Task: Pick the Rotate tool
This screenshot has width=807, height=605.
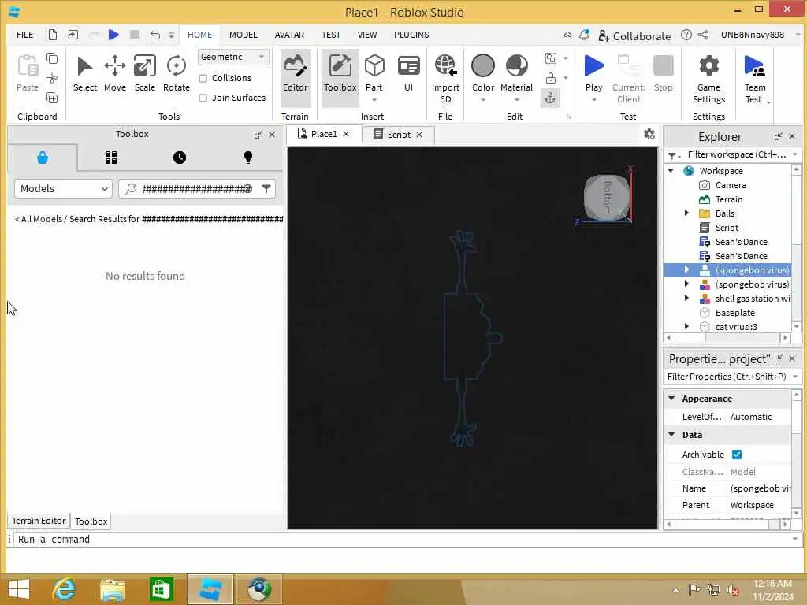Action: pyautogui.click(x=176, y=74)
